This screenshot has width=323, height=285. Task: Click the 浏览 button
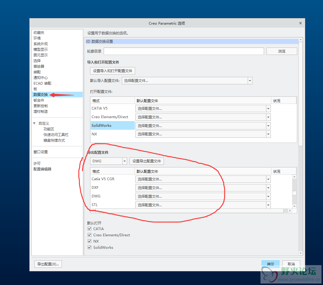[x=282, y=51]
